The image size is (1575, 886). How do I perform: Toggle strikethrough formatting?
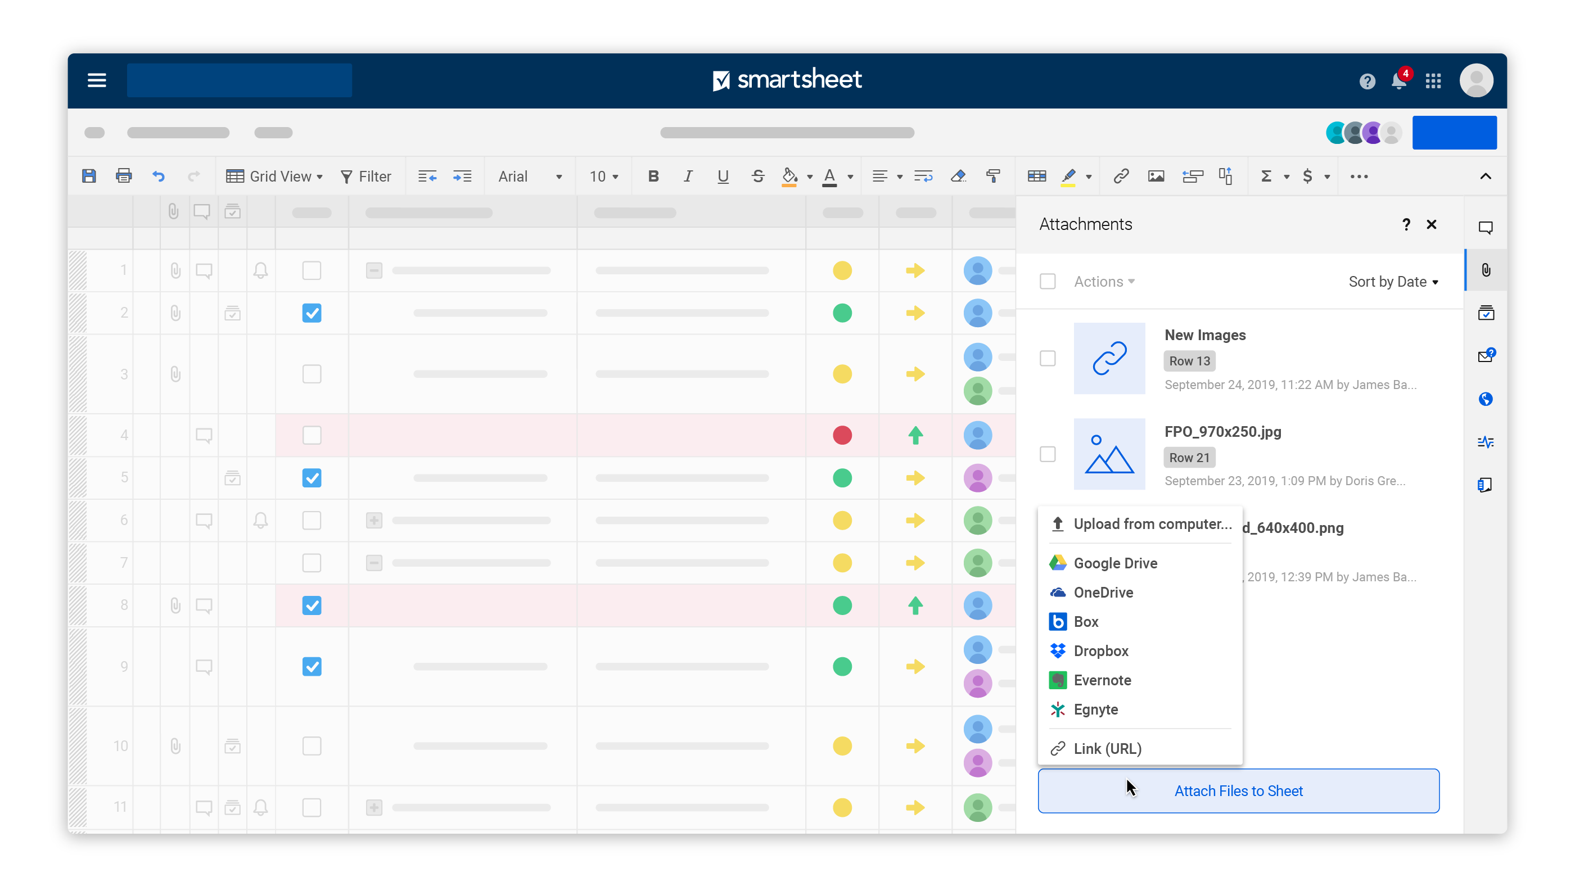click(x=757, y=177)
